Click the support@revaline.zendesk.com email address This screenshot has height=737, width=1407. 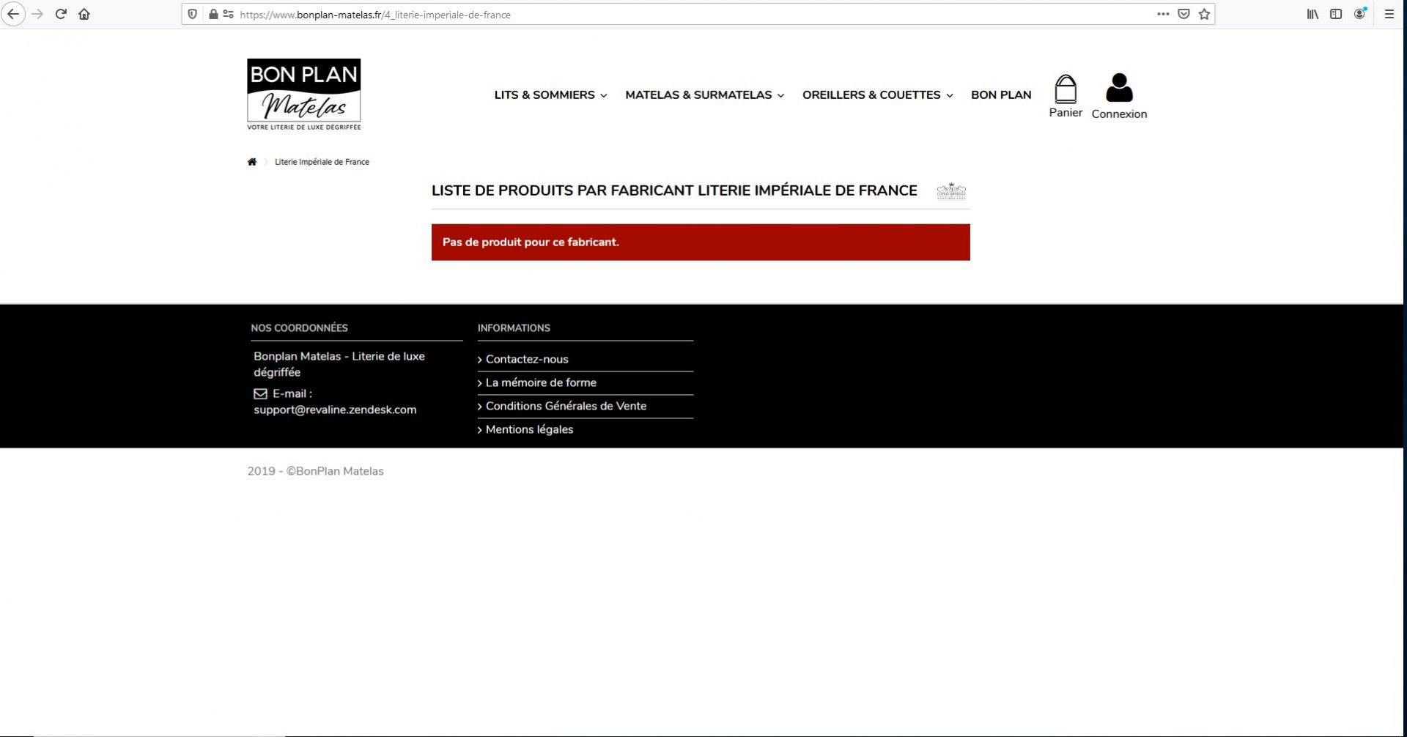tap(335, 410)
